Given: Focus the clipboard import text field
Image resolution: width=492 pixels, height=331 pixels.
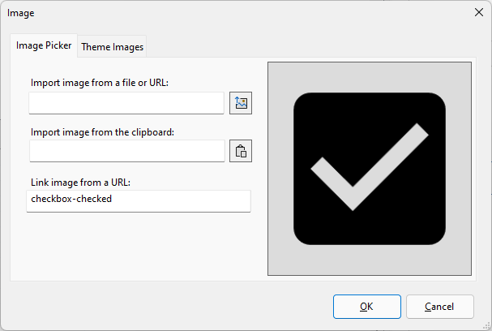Looking at the screenshot, I should pos(127,151).
